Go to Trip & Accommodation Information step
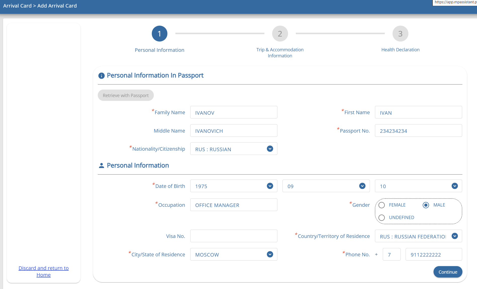 [x=280, y=53]
